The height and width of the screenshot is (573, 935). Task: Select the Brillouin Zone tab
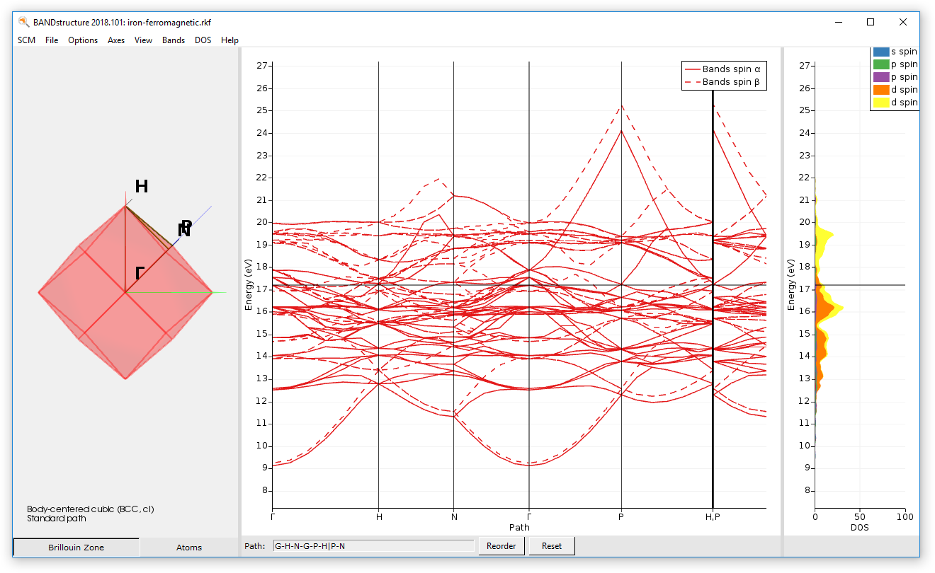point(76,547)
